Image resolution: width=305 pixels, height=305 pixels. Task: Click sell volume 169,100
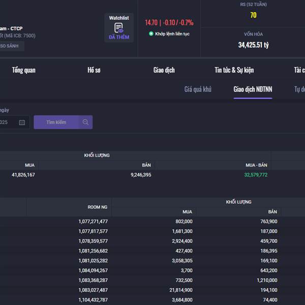tap(269, 261)
